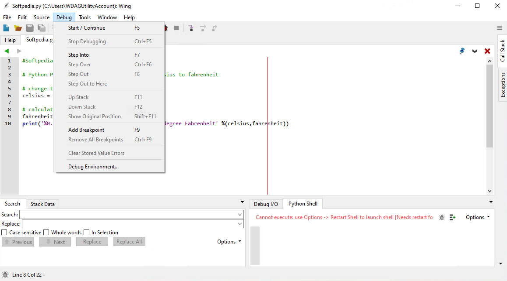
Task: Click the Step Over toolbar icon
Action: coord(203,28)
